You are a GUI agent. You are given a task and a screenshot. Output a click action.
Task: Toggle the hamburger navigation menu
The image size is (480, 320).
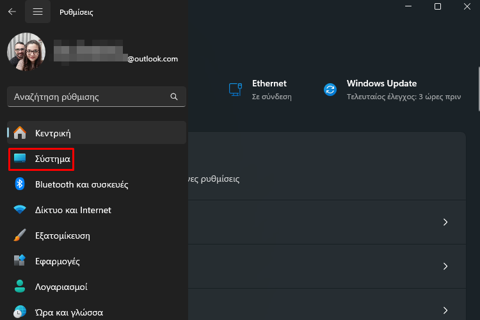click(38, 12)
